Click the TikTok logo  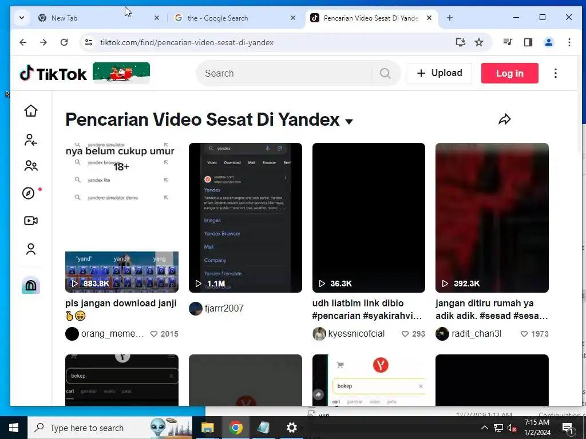(x=53, y=74)
